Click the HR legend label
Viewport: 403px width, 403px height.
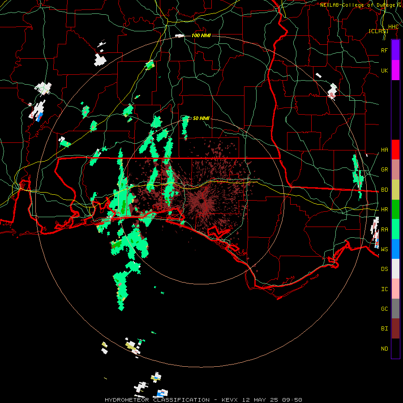pos(384,210)
